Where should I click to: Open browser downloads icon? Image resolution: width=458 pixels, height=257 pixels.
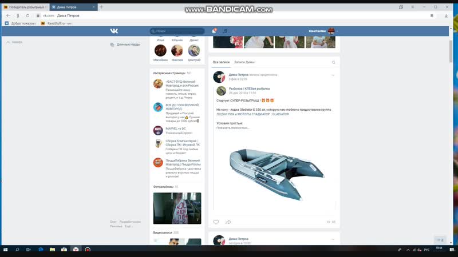[446, 16]
